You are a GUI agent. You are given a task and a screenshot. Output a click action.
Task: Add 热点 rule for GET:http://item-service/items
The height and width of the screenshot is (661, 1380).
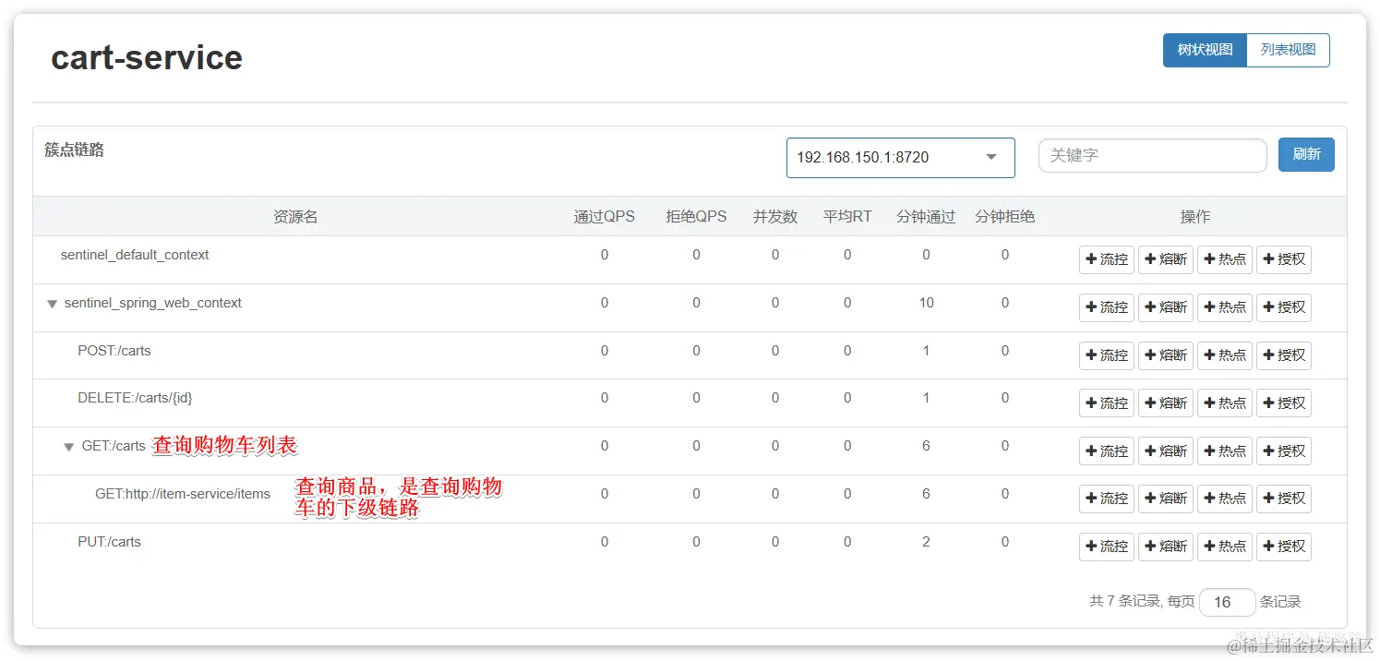click(1225, 499)
